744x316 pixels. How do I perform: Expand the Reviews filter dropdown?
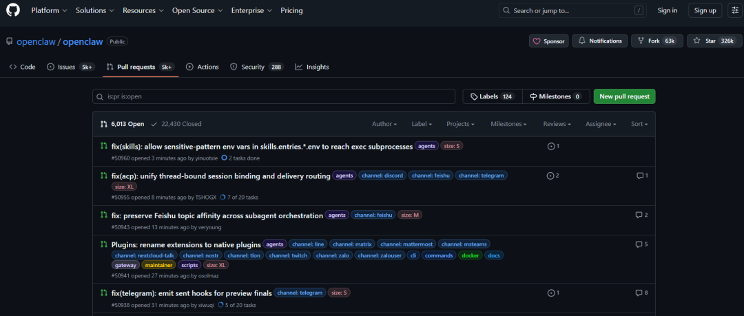tap(557, 124)
